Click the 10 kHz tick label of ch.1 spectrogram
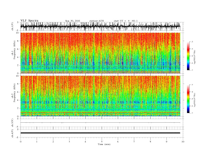Image resolution: width=206 pixels, height=159 pixels. [18, 33]
